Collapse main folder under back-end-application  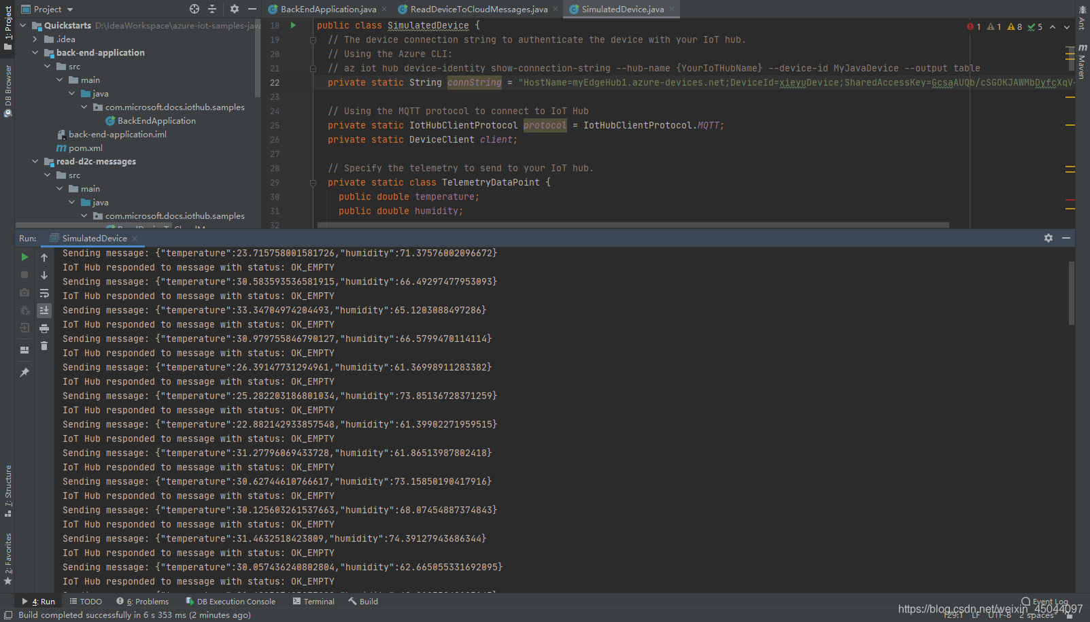(60, 80)
